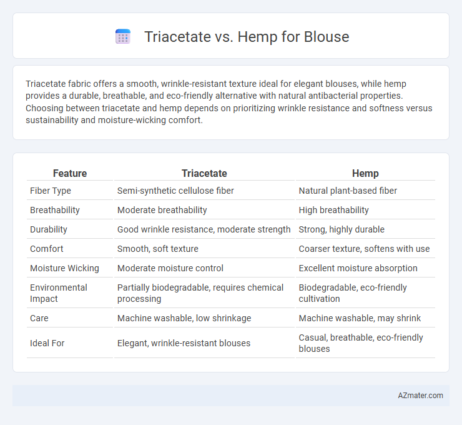Click 'Strong, highly durable' cell
Image resolution: width=462 pixels, height=425 pixels.
coord(342,229)
